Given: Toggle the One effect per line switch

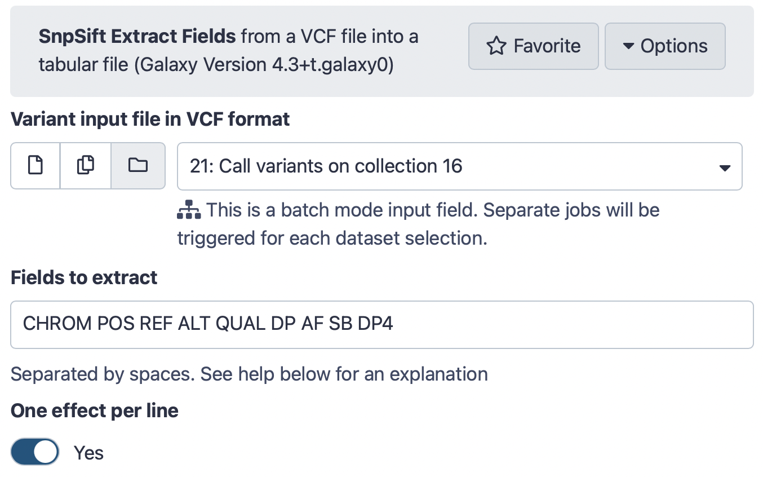Looking at the screenshot, I should tap(35, 452).
